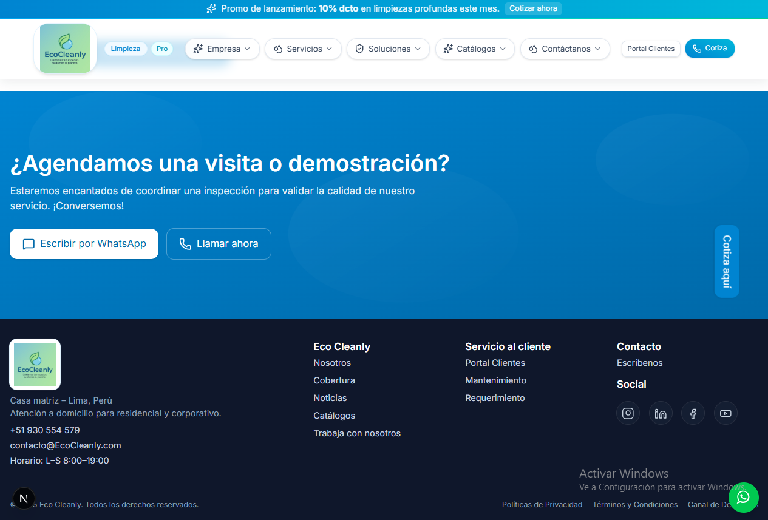This screenshot has width=768, height=520.
Task: Open the Empresa navigation menu
Action: coord(222,49)
